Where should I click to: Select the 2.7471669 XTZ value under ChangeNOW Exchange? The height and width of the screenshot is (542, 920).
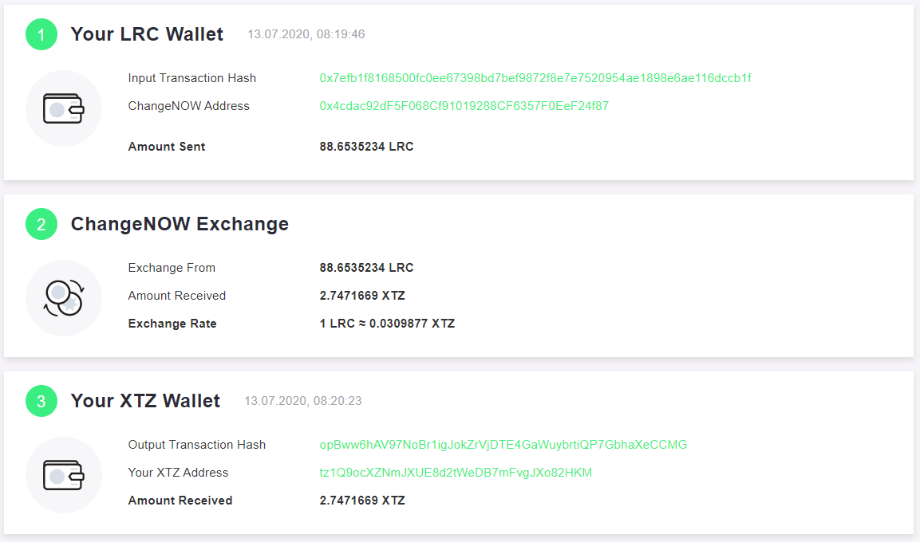coord(362,296)
